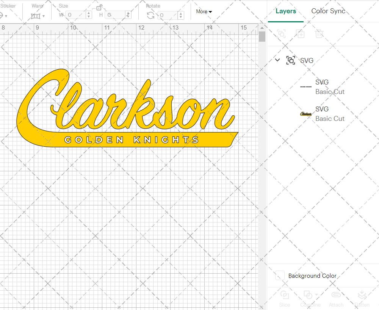
Task: Select the Clarkson SVG Basic Cut layer
Action: [330, 114]
